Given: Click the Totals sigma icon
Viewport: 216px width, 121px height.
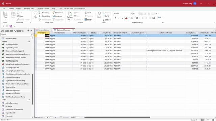Looking at the screenshot, I should [x=86, y=13].
